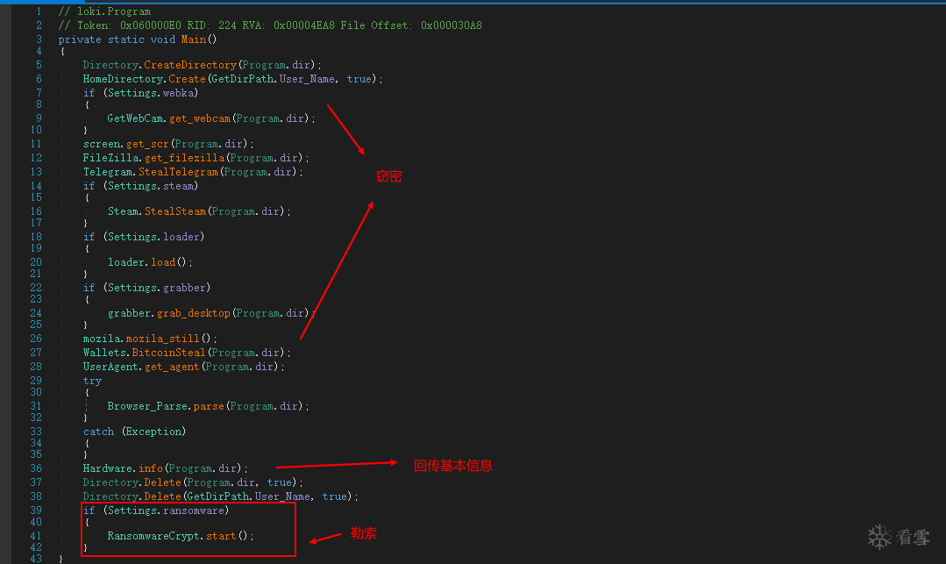Click loader.load call on line 20
The image size is (946, 564).
pyautogui.click(x=142, y=262)
